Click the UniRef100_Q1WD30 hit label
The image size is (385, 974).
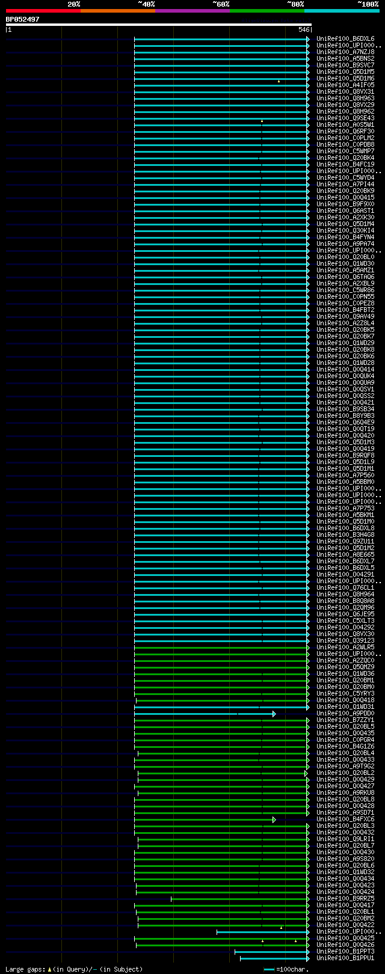click(345, 264)
